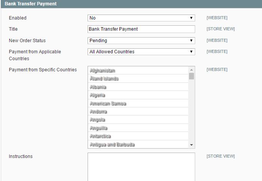Select Afghanistan in the countries list
The image size is (262, 181).
pyautogui.click(x=138, y=71)
